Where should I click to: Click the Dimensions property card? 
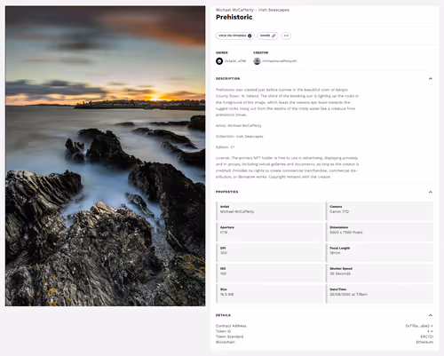coord(379,232)
